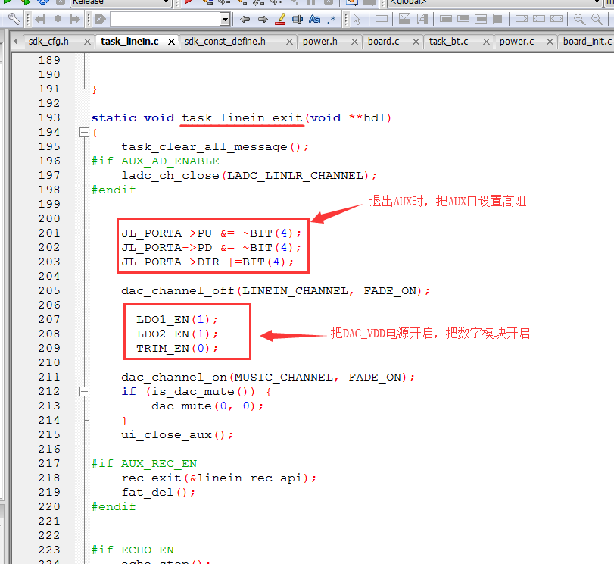Close the power.c tab

(x=550, y=42)
